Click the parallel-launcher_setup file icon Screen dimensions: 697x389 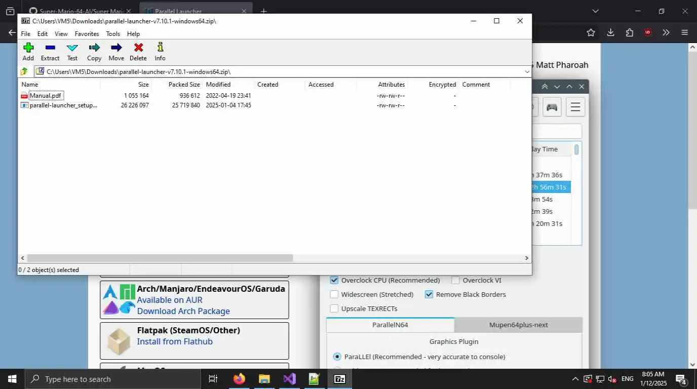pos(24,105)
